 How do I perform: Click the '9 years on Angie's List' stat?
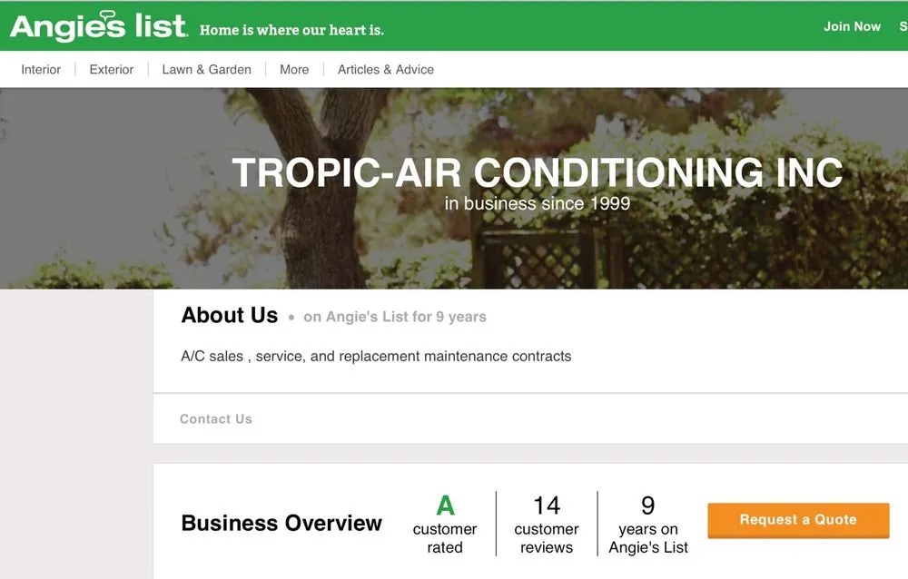[x=647, y=523]
